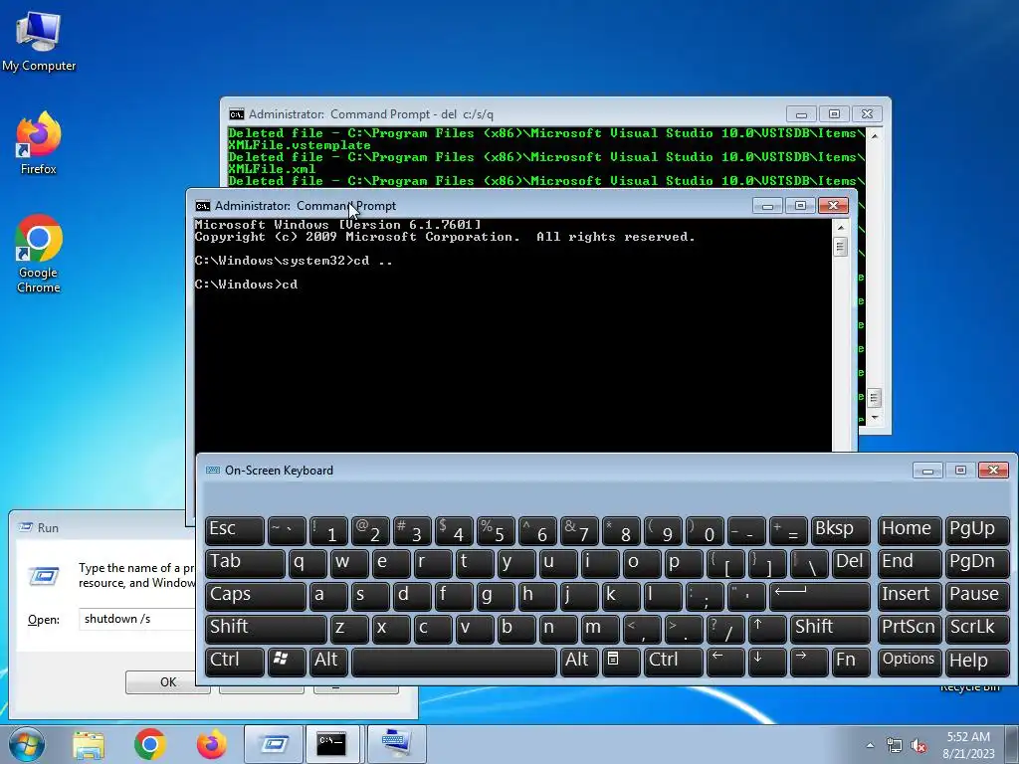Click the On-Screen Keyboard title icon
The width and height of the screenshot is (1019, 764).
tap(213, 471)
